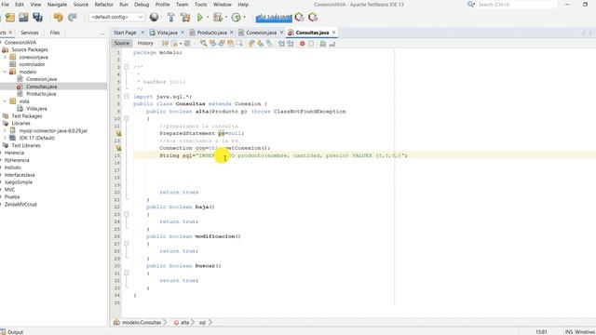Switch to the Conexion.java tab
The height and width of the screenshot is (335, 596).
(261, 33)
